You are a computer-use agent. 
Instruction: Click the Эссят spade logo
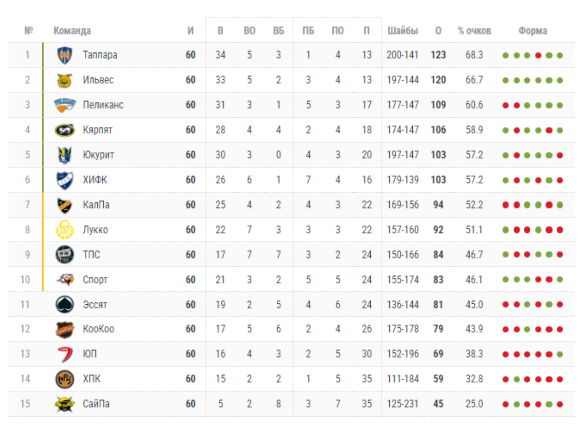[x=64, y=305]
